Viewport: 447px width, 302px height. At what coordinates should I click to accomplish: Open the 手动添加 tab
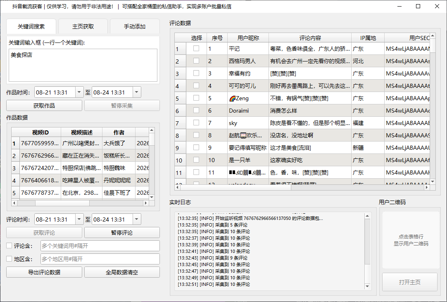point(135,26)
